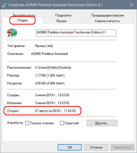This screenshot has height=153, width=137.
Task: Switch to the Ярлык tab
Action: (x=61, y=21)
